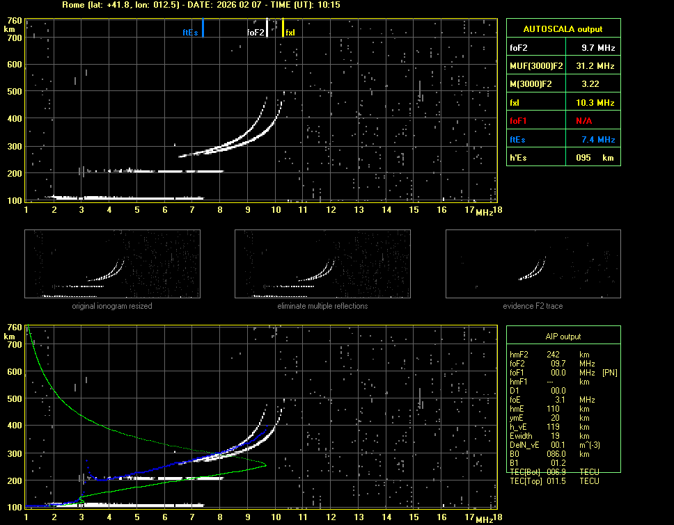Click the white foF2 frequency marker
Image resolution: width=674 pixels, height=525 pixels.
(267, 29)
